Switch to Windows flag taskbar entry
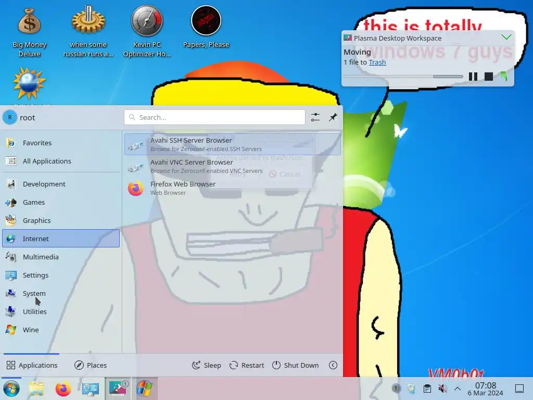Viewport: 533px width, 400px height. click(x=145, y=388)
